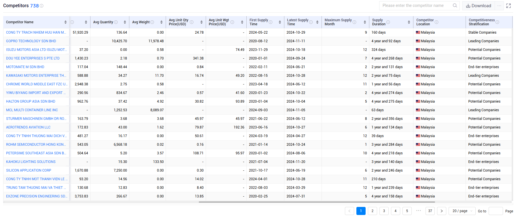Go to page 2
The height and width of the screenshot is (219, 516).
[373, 211]
